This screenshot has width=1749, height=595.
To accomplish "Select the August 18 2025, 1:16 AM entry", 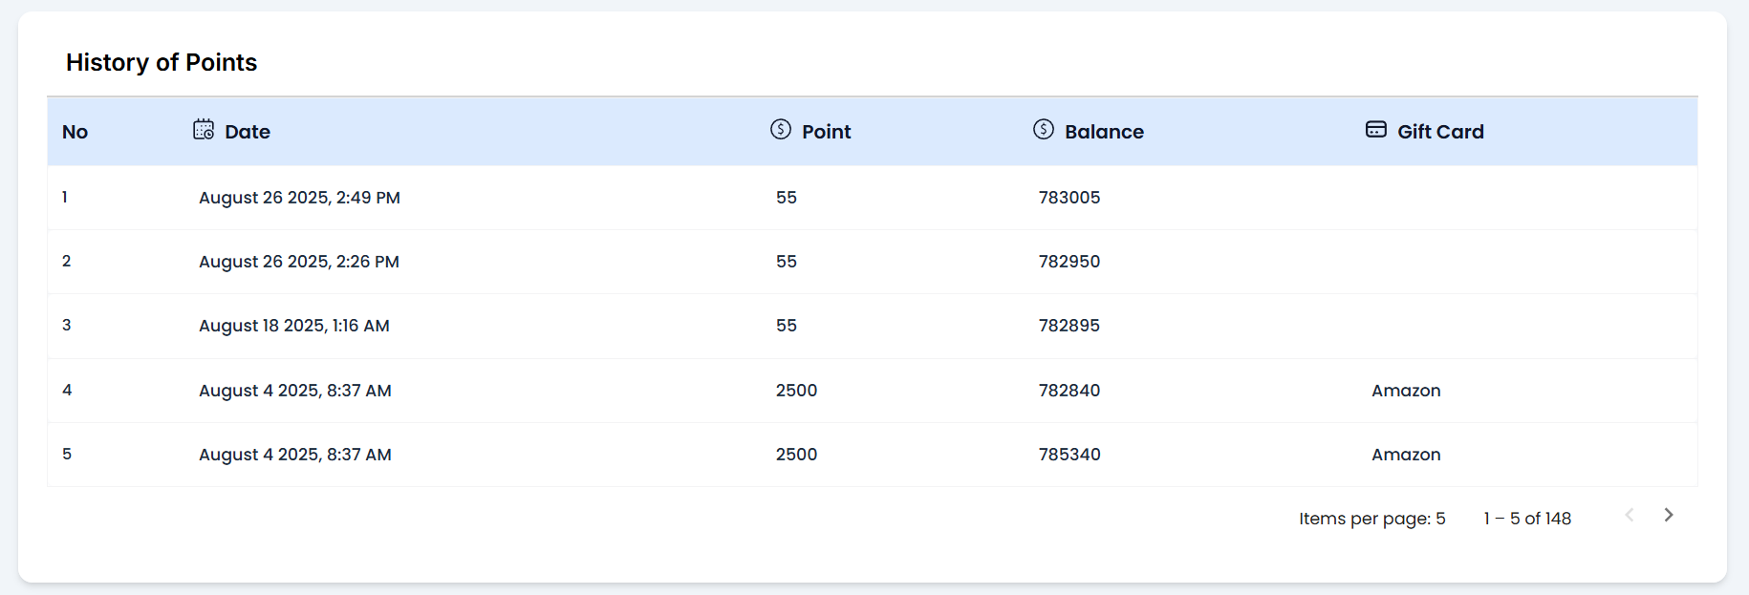I will point(294,326).
